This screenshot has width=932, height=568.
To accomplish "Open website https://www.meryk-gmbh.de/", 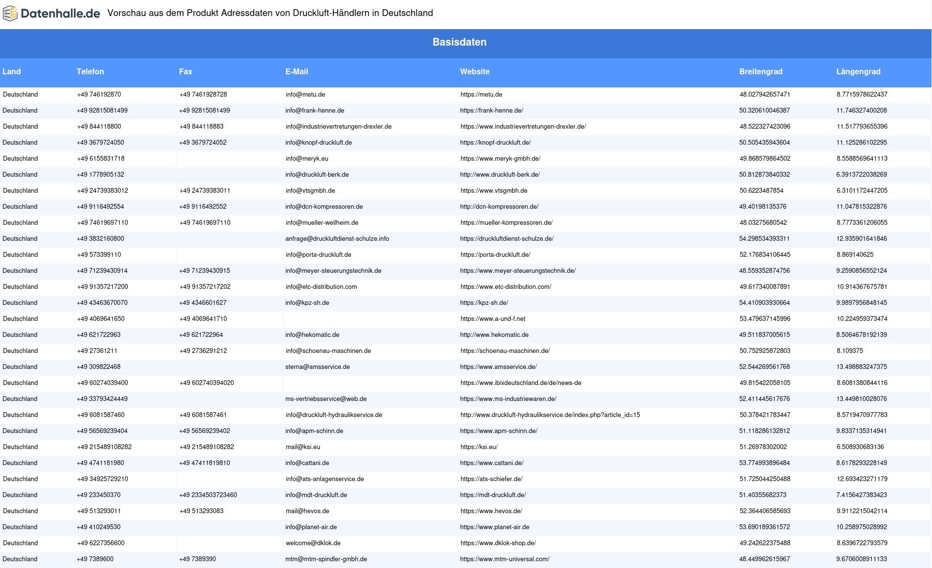I will pos(500,159).
